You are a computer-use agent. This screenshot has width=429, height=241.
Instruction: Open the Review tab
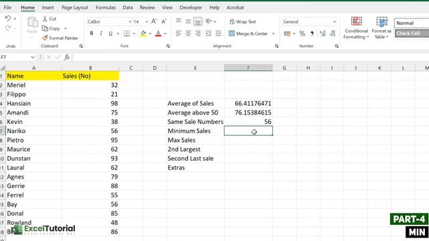click(x=147, y=7)
